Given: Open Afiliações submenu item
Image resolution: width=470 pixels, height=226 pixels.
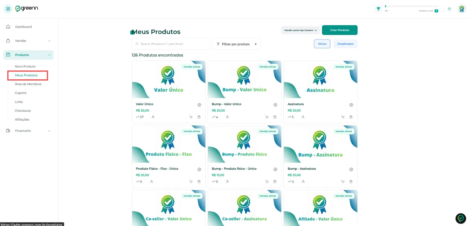Looking at the screenshot, I should [22, 119].
